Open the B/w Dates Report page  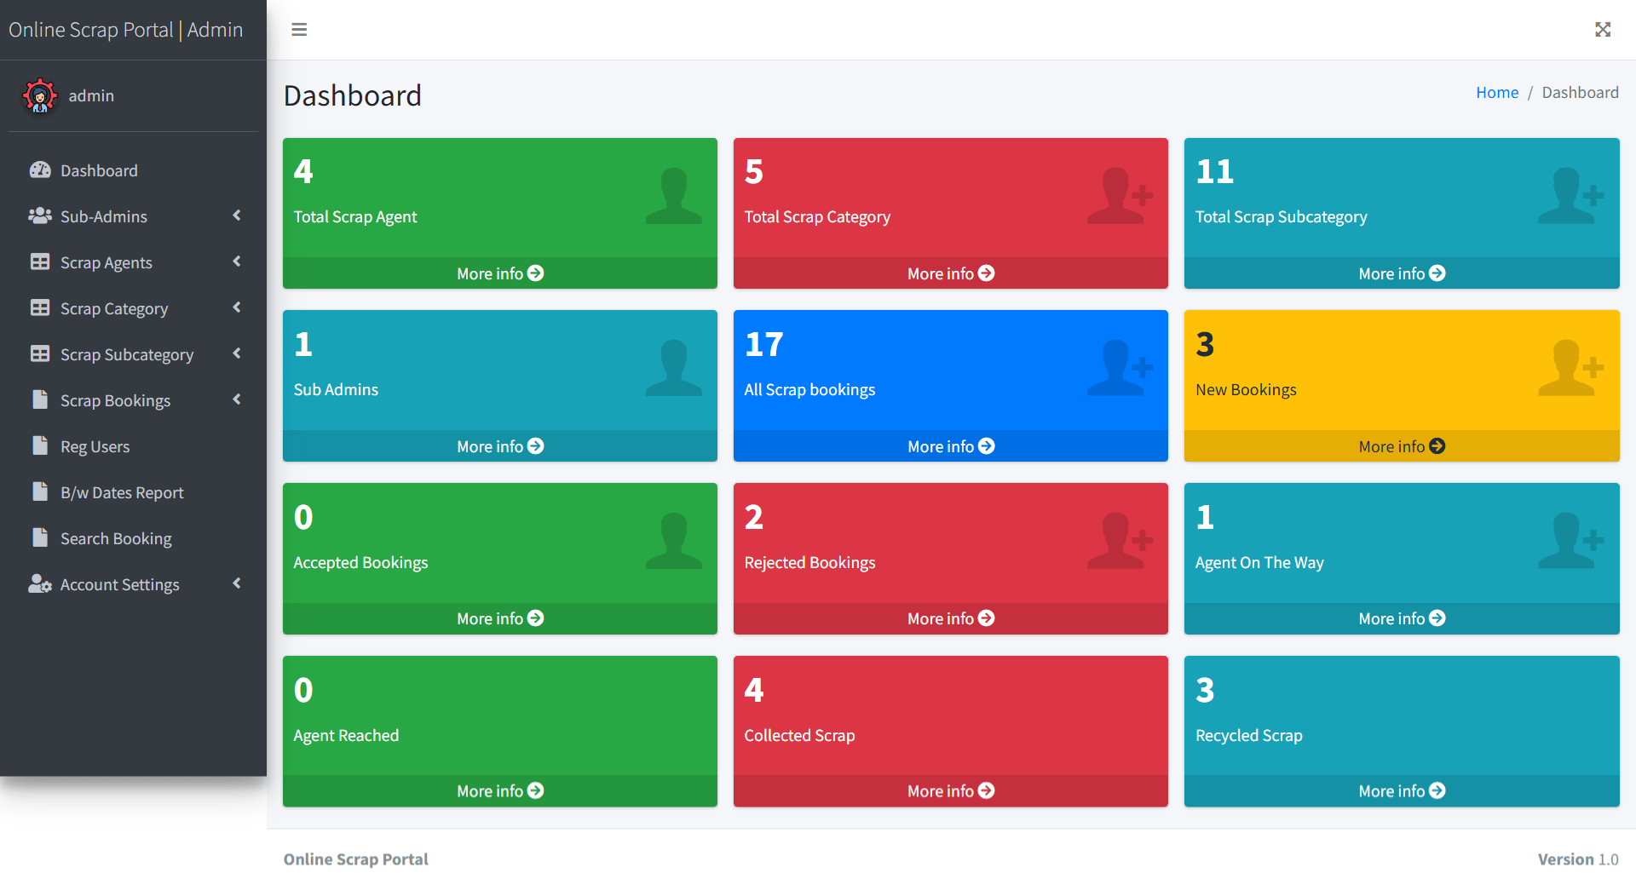[122, 492]
